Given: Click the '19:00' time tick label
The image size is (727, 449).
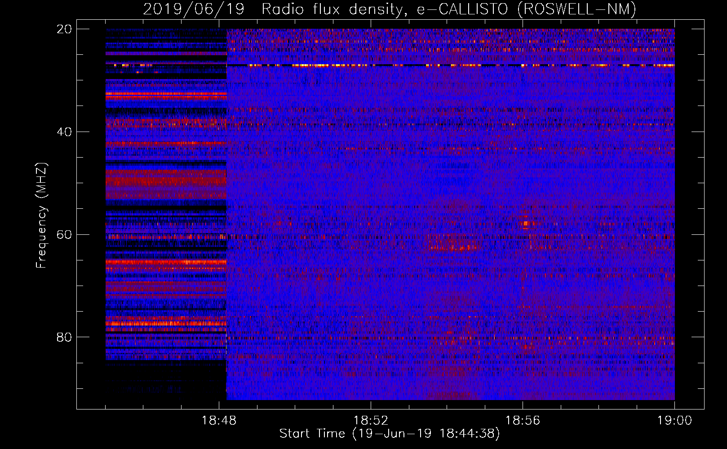Looking at the screenshot, I should pos(674,421).
